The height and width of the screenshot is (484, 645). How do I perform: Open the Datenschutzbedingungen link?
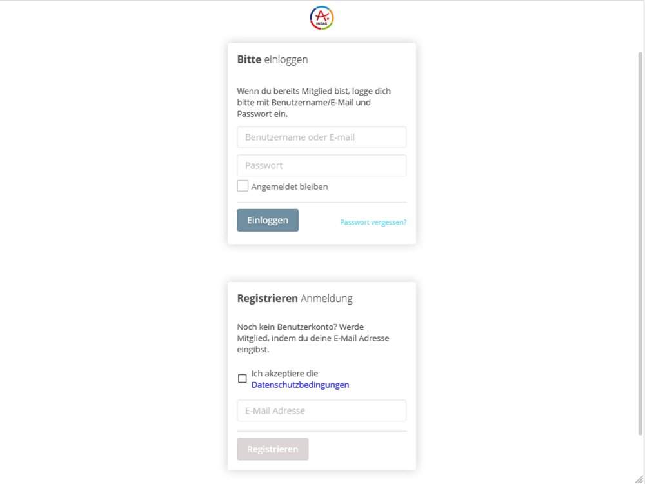point(301,385)
